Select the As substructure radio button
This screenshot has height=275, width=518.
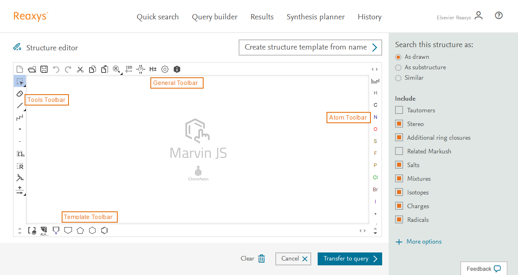pyautogui.click(x=398, y=67)
